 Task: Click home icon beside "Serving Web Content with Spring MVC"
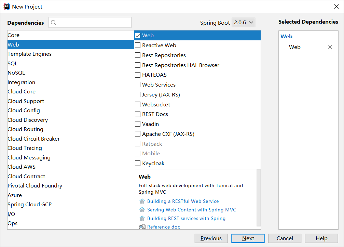(x=142, y=210)
